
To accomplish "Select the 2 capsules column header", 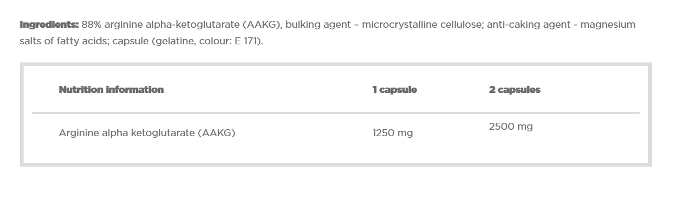I will 515,90.
